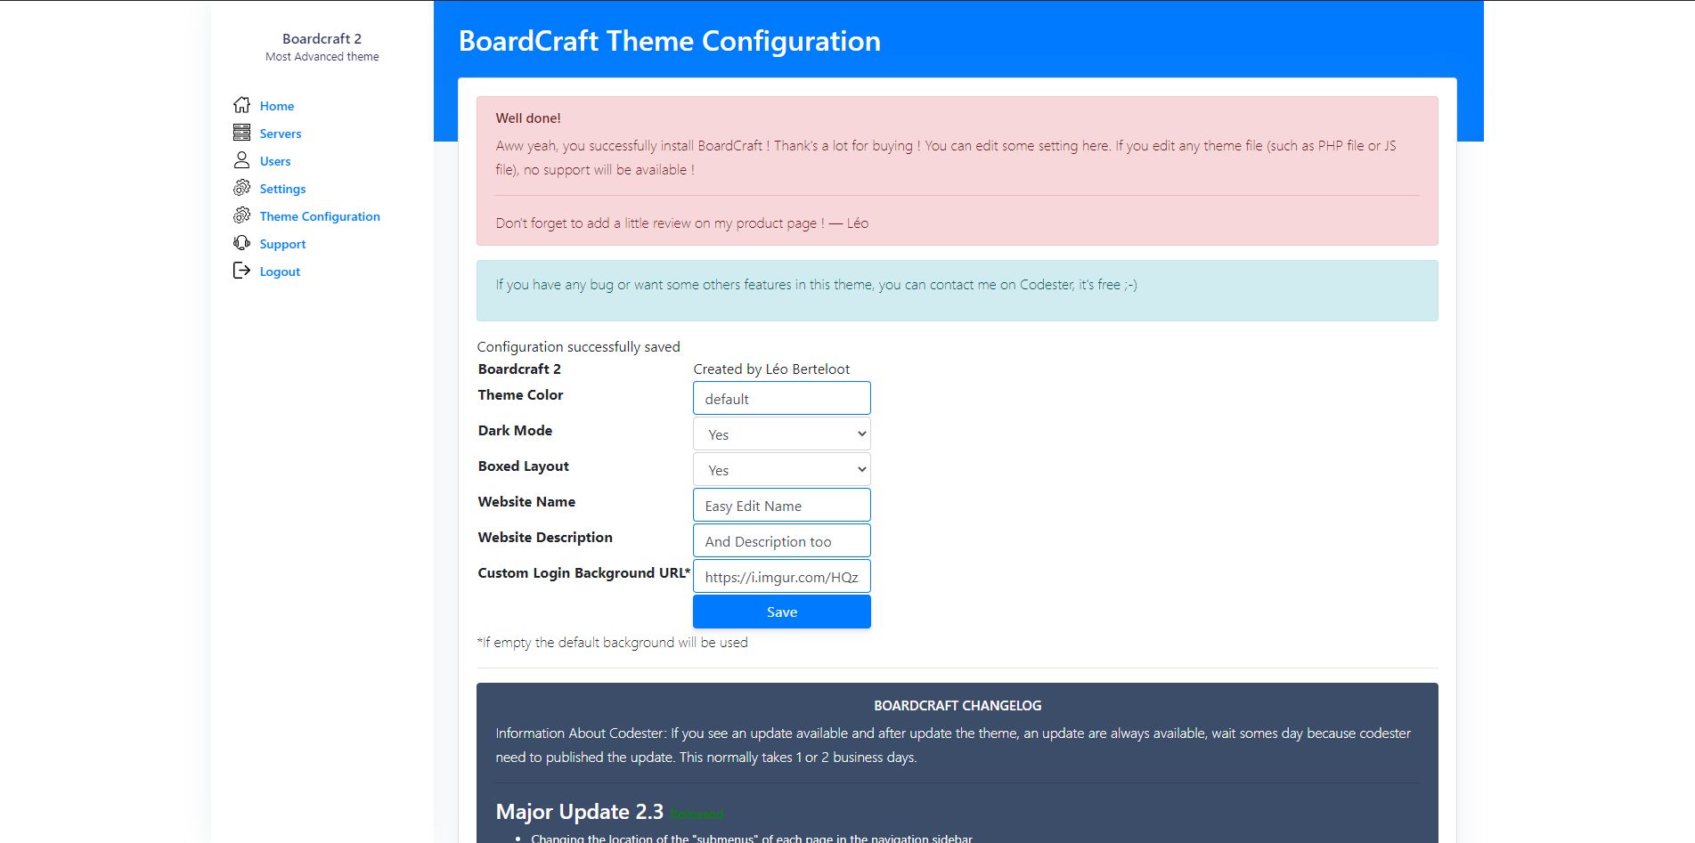This screenshot has height=843, width=1695.
Task: Select Theme Configuration in sidebar
Action: click(x=320, y=216)
